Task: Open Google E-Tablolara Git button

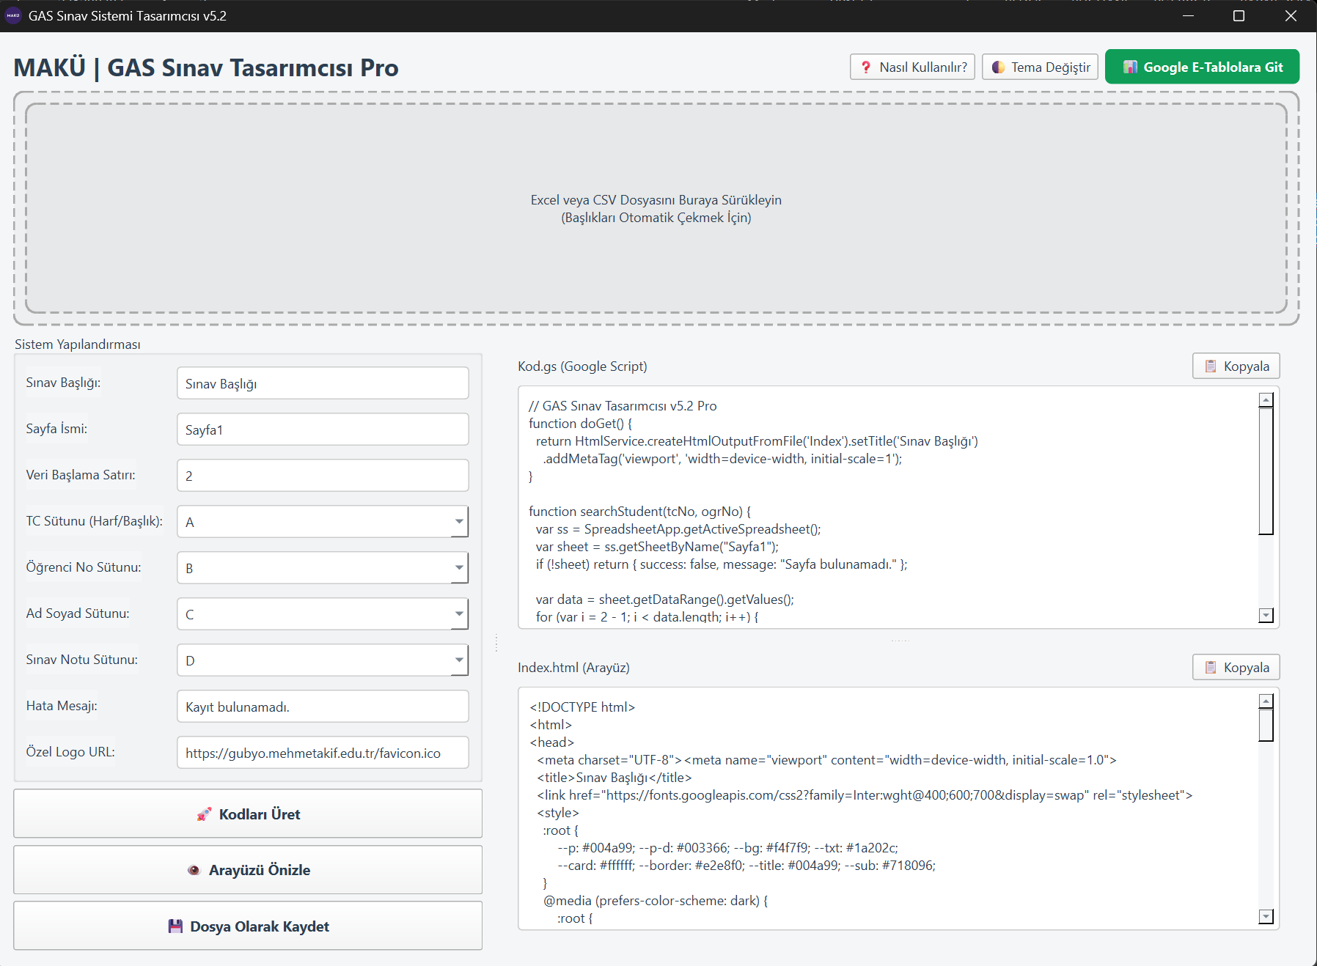Action: [x=1202, y=67]
